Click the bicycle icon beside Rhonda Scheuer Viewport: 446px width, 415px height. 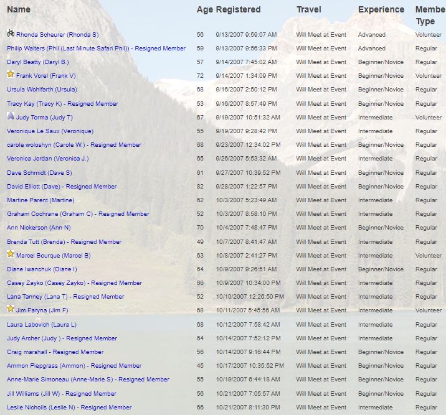pos(11,34)
